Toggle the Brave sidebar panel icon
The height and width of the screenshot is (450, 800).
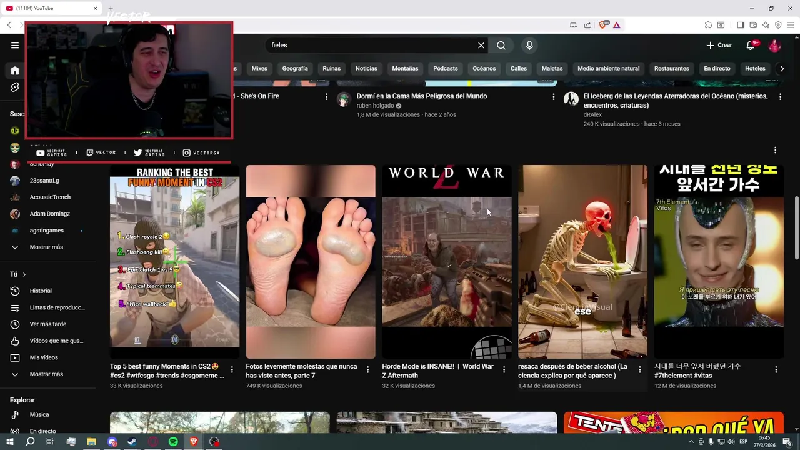(x=741, y=25)
